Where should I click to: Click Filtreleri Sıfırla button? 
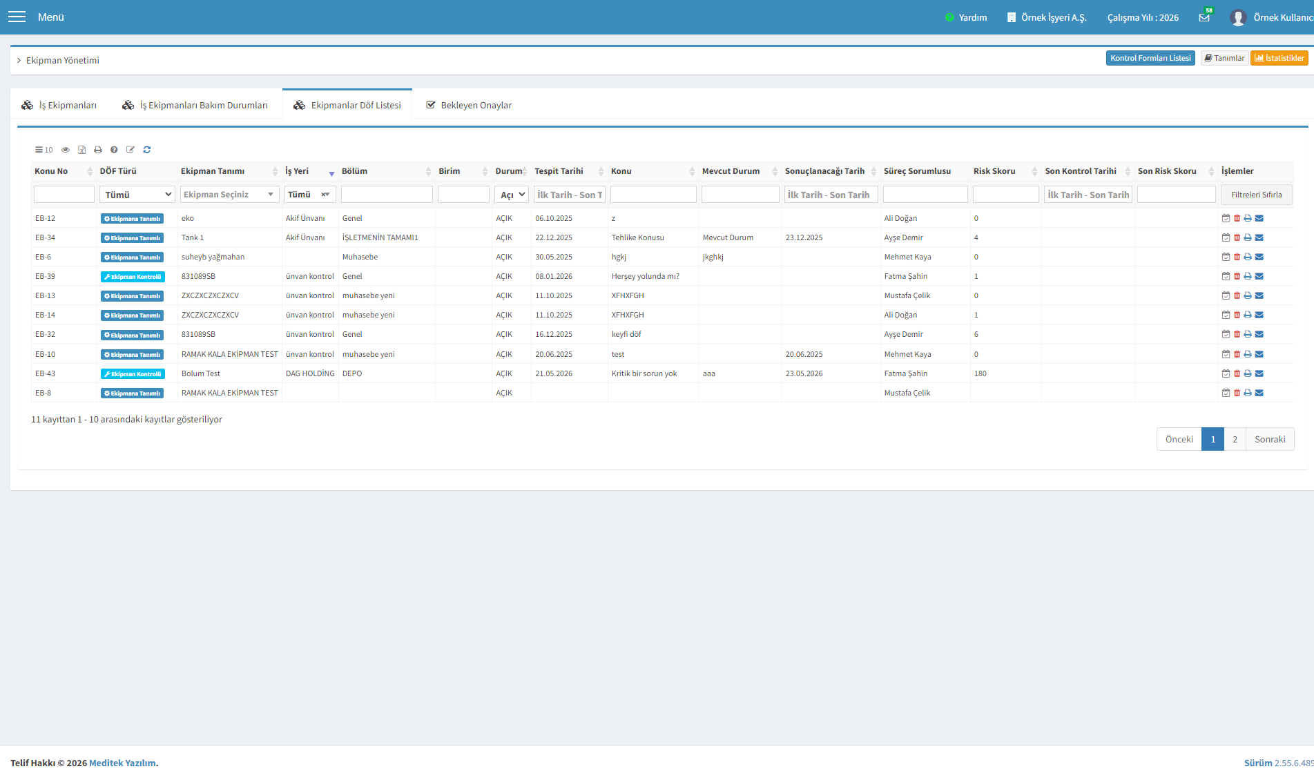pyautogui.click(x=1256, y=195)
